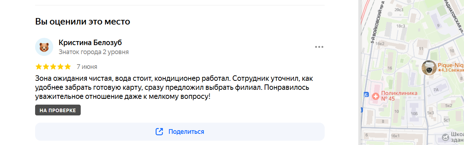Click the school building icon on map
Image resolution: width=464 pixels, height=145 pixels.
click(445, 137)
